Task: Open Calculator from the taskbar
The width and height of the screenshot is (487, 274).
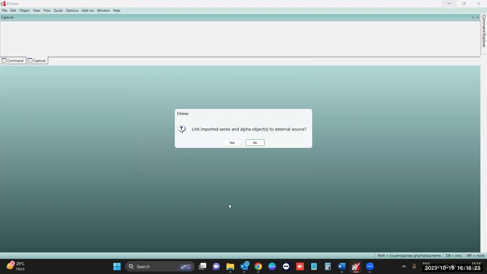Action: click(328, 266)
